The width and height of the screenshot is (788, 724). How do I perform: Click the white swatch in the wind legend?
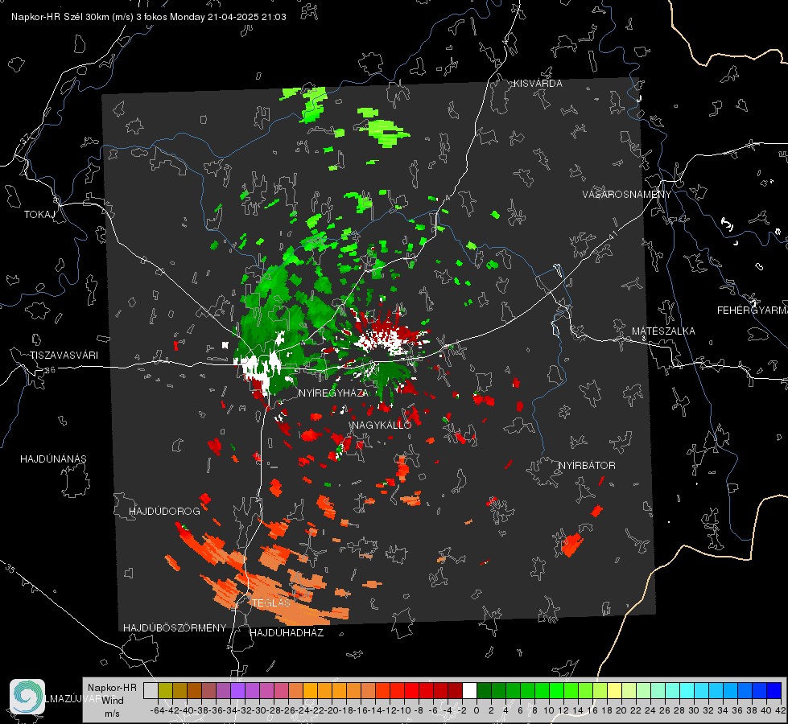tap(469, 690)
